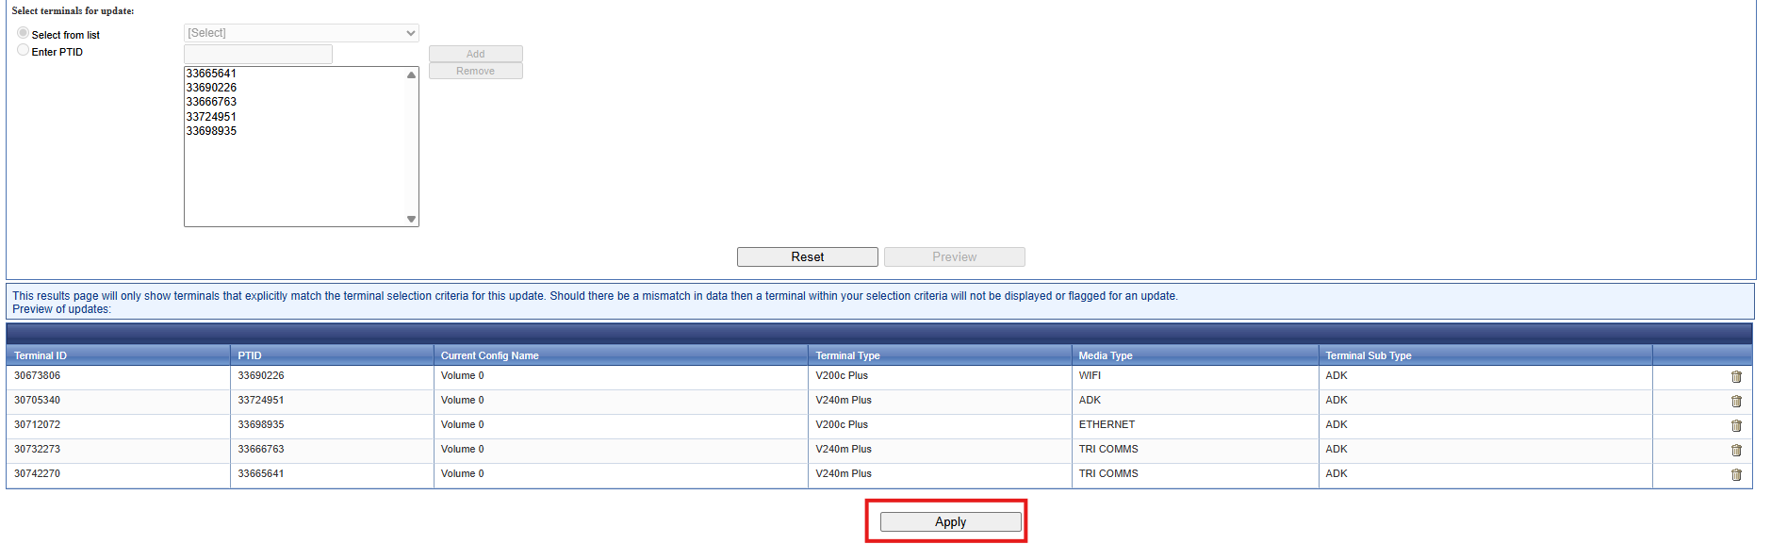Click the Apply button

point(950,522)
